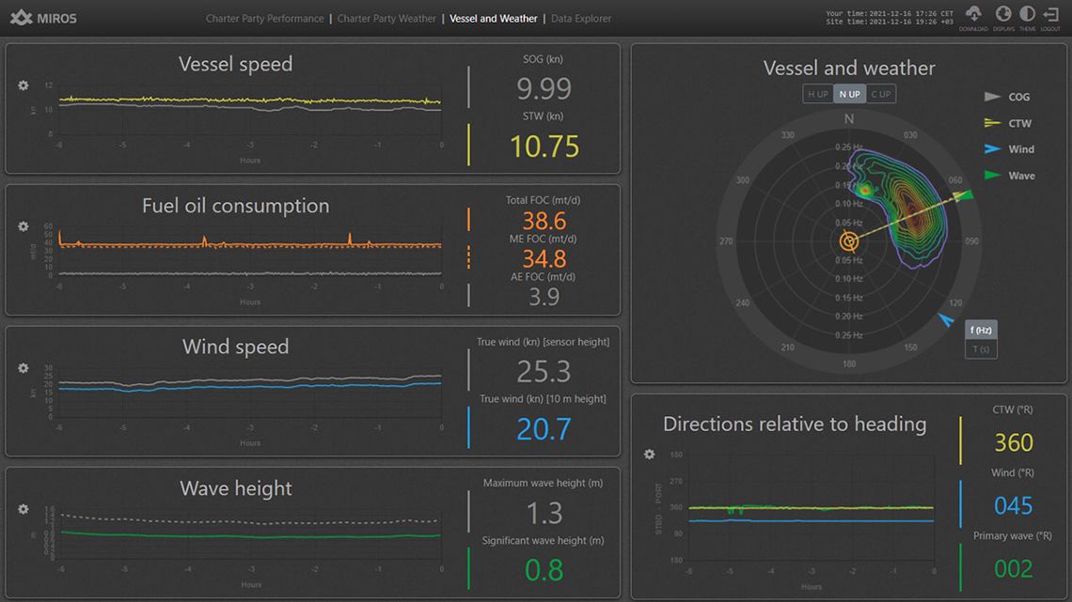Open Vessel speed settings gear
The image size is (1072, 602).
[24, 85]
